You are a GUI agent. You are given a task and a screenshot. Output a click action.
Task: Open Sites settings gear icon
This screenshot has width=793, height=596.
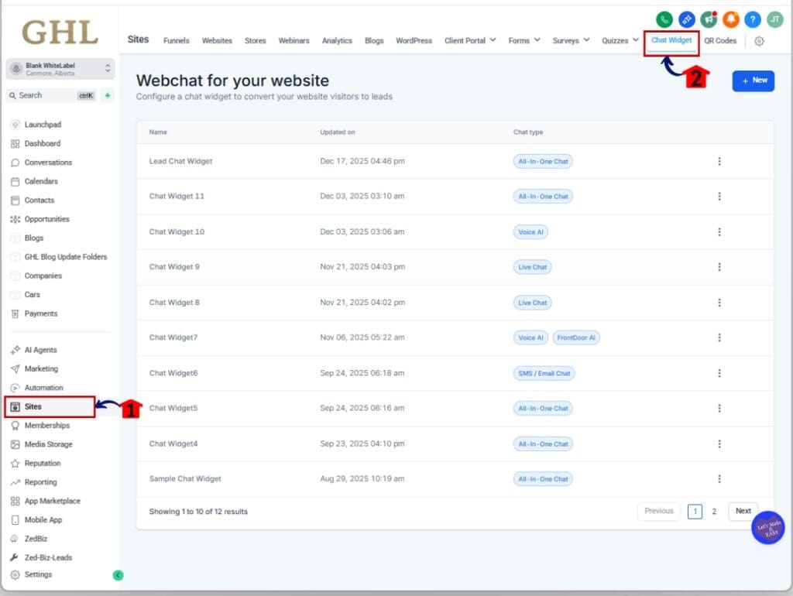click(759, 41)
